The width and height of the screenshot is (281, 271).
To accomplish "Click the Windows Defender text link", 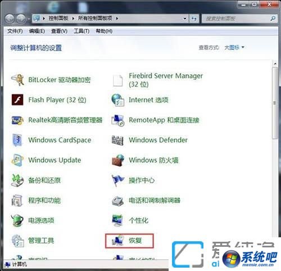I will (x=158, y=140).
